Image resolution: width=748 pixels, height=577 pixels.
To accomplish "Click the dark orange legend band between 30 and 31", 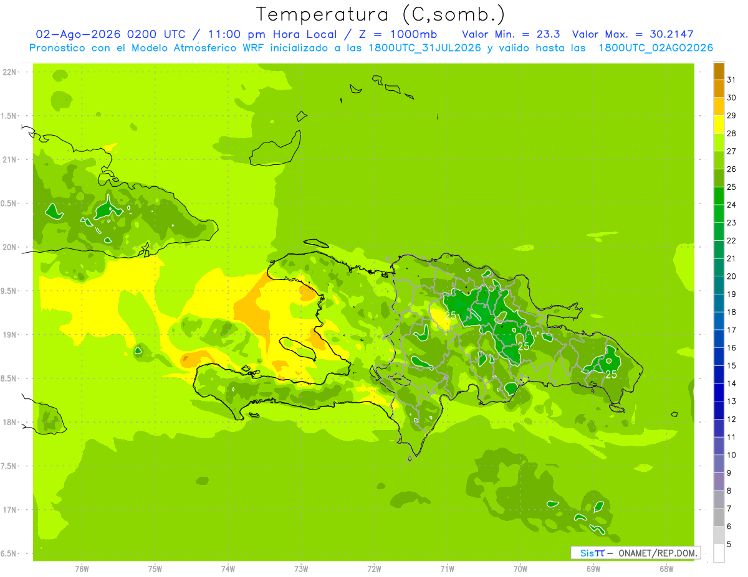I will pyautogui.click(x=719, y=89).
